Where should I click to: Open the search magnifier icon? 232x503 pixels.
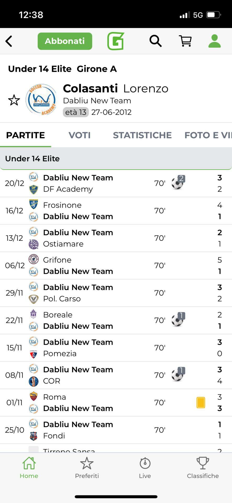[155, 41]
